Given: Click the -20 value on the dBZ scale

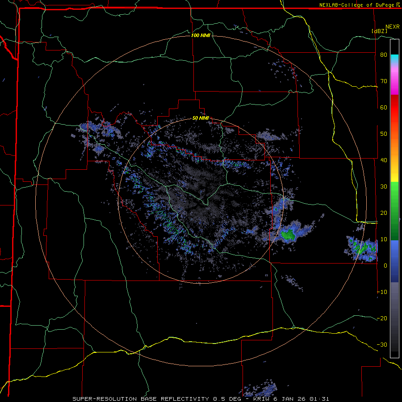Looking at the screenshot, I should coord(382,318).
